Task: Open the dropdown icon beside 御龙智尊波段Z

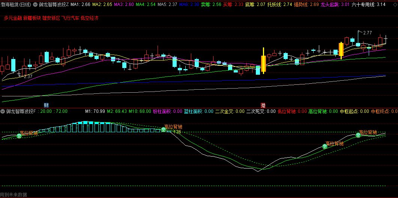Action: tap(35, 4)
